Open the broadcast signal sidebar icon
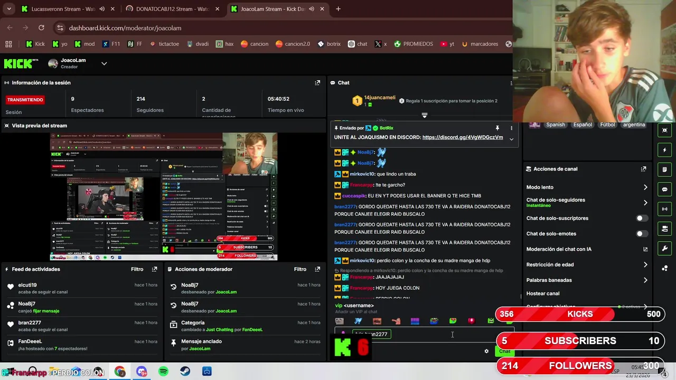 click(x=664, y=209)
